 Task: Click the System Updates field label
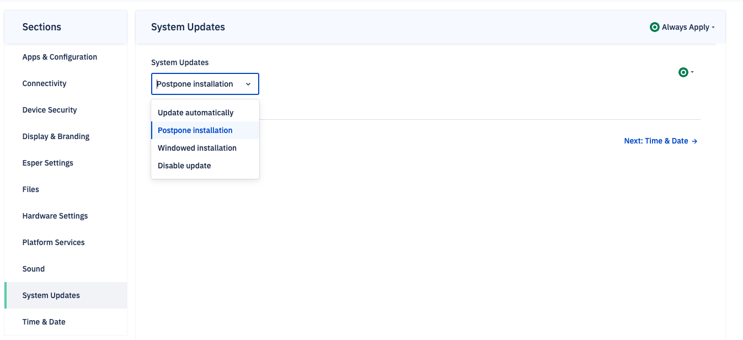point(180,62)
